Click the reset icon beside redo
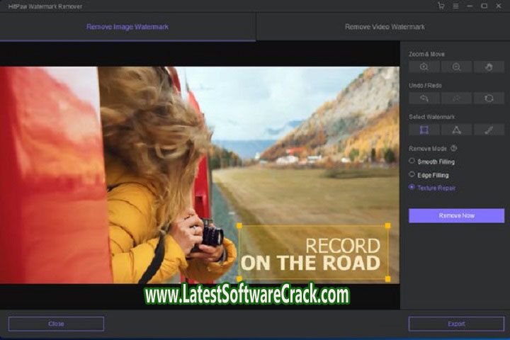 point(488,98)
